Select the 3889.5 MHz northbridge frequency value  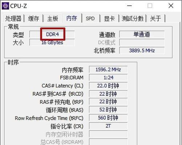pyautogui.click(x=142, y=50)
